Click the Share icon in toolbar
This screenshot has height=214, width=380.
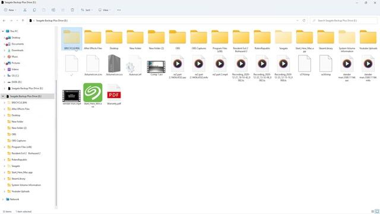[63, 10]
